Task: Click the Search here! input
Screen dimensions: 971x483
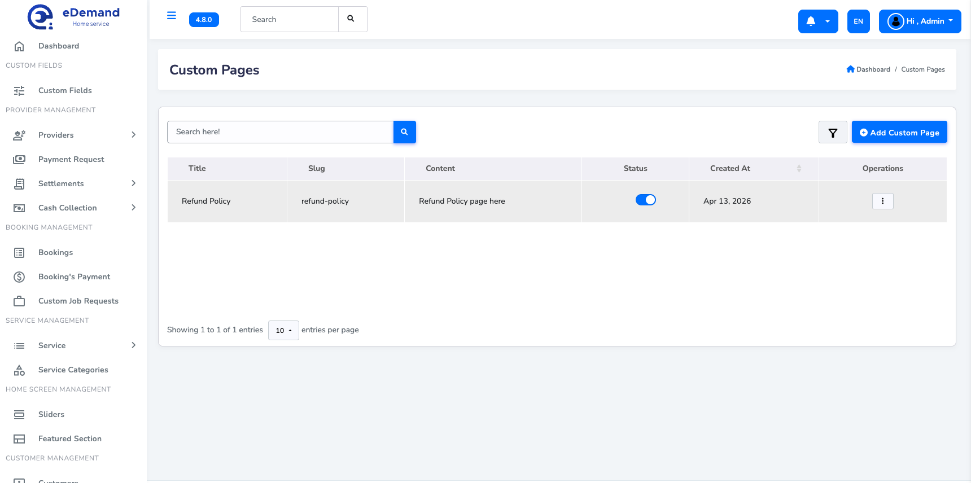Action: [280, 132]
